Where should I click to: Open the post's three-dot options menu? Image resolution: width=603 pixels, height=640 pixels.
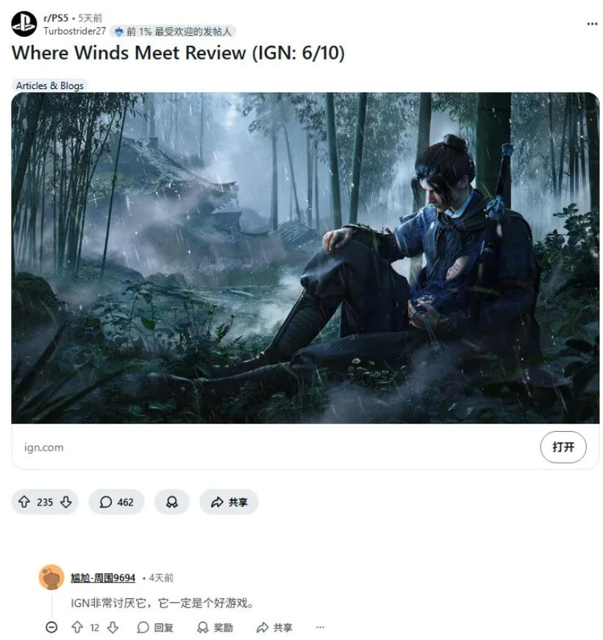tap(592, 24)
